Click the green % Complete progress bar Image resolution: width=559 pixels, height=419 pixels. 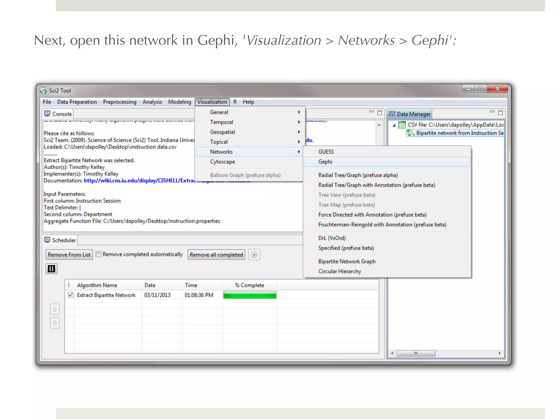[x=250, y=295]
